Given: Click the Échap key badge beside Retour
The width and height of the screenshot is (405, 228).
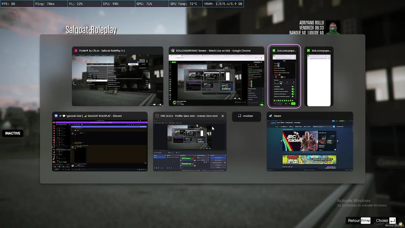Looking at the screenshot, I should pos(365,220).
